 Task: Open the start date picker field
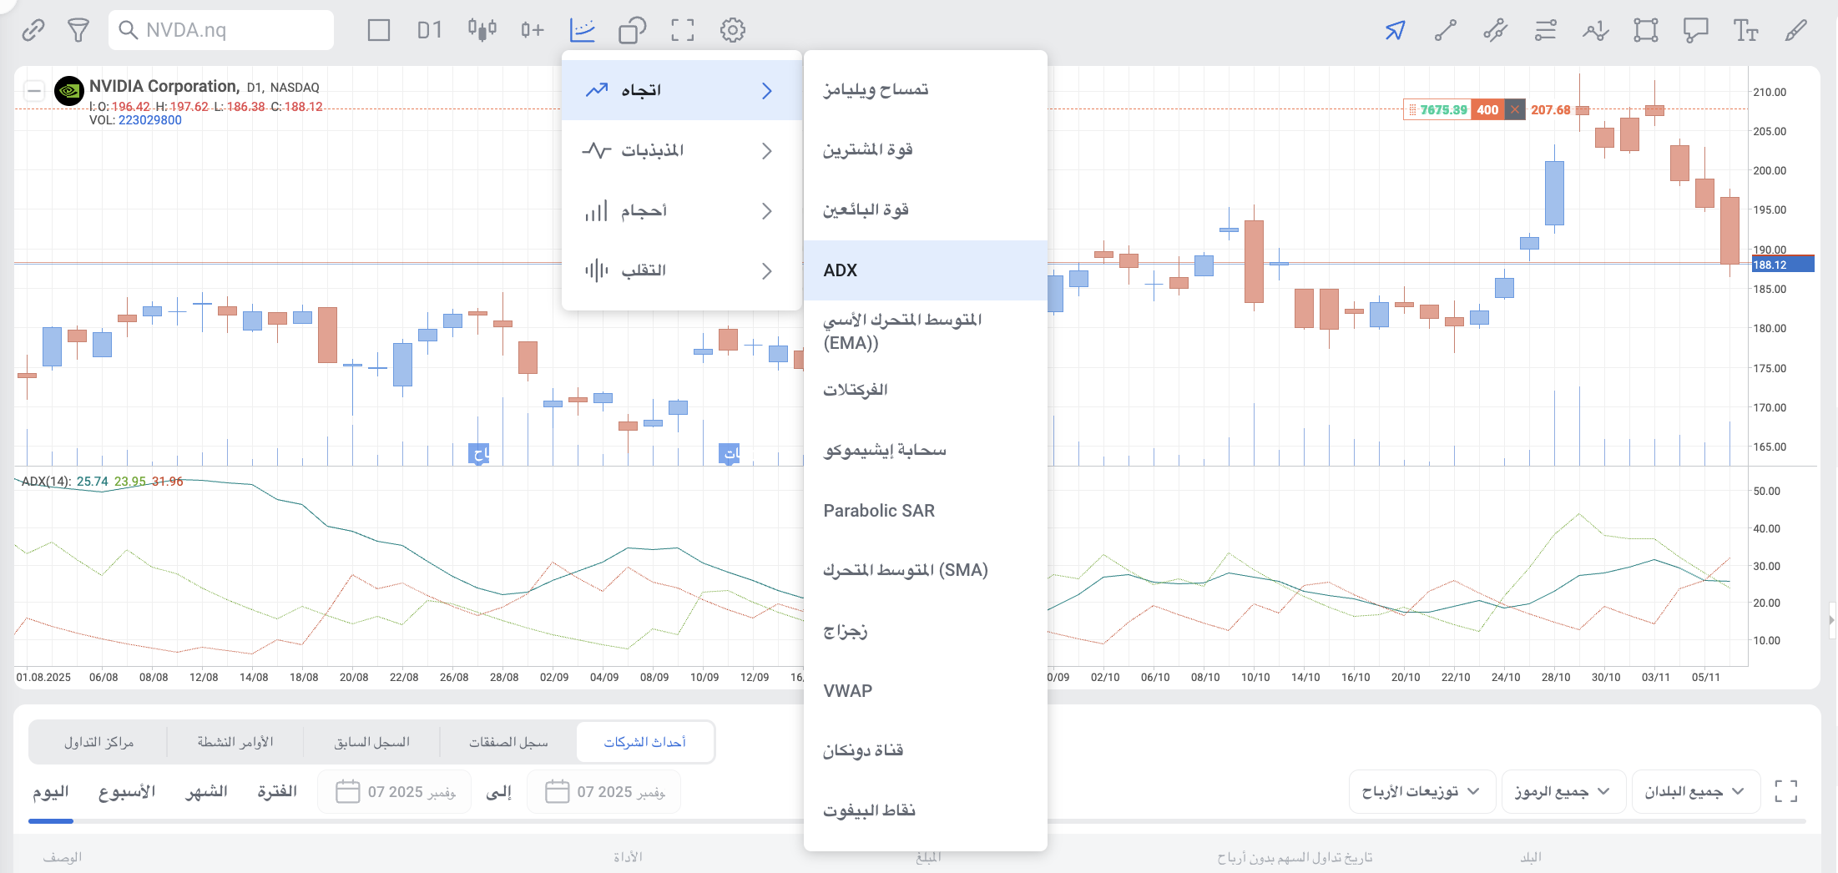point(395,791)
